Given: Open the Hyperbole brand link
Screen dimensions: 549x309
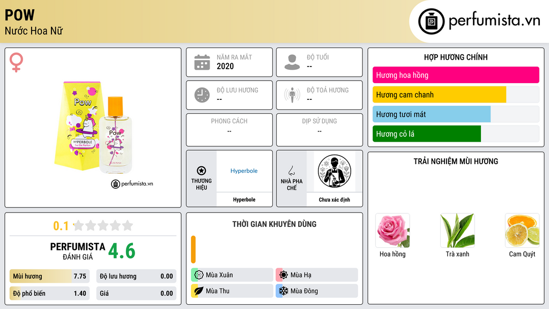Looking at the screenshot, I should point(244,171).
